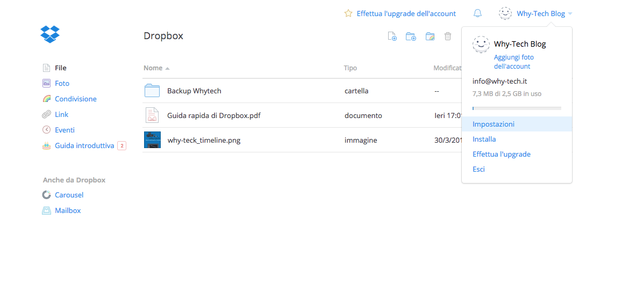Open why-teck_timeline.png file name
Screen dimensions: 622x308
point(204,140)
